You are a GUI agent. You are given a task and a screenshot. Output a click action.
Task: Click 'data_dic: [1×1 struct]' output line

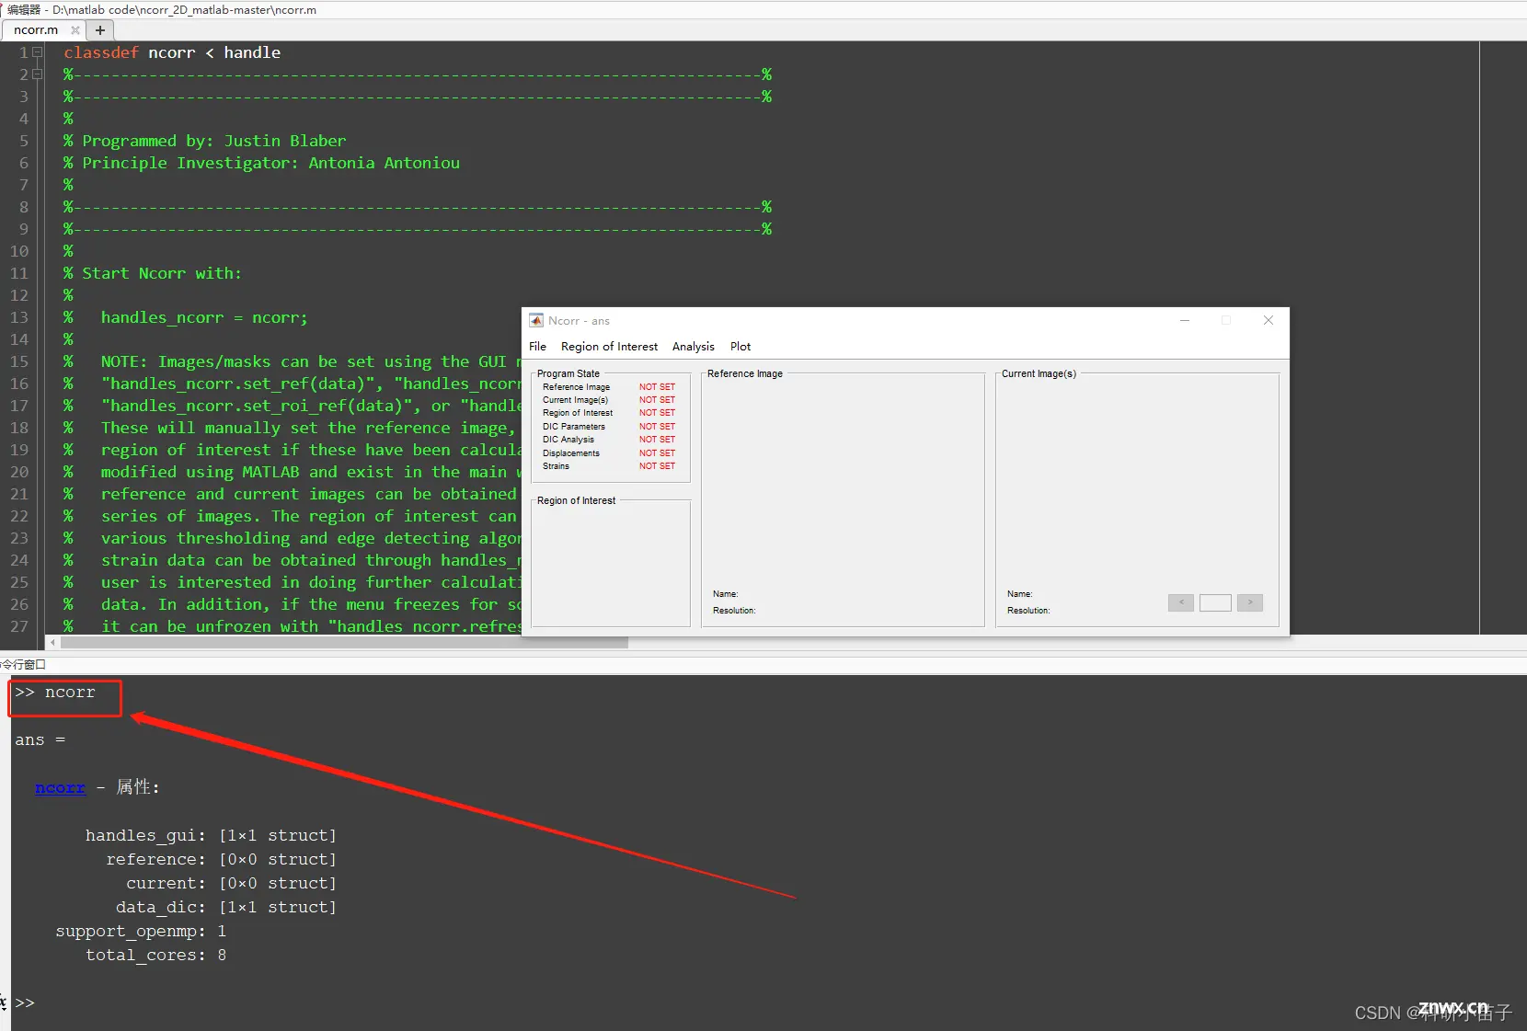coord(226,908)
